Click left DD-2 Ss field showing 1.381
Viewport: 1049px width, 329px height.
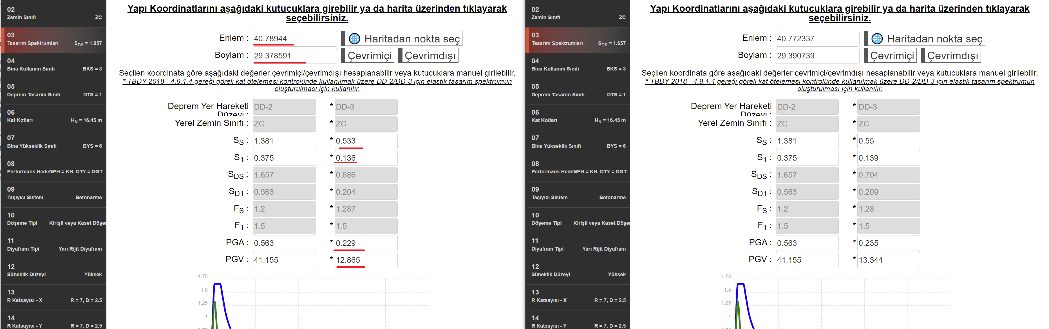click(284, 141)
